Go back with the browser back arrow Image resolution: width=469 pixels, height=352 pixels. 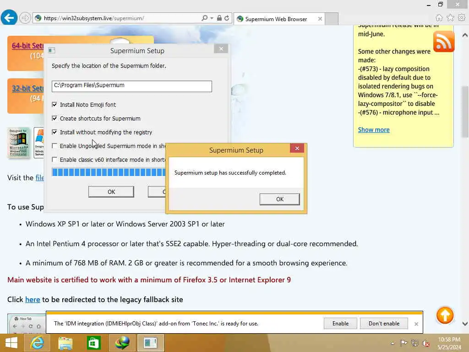point(9,18)
